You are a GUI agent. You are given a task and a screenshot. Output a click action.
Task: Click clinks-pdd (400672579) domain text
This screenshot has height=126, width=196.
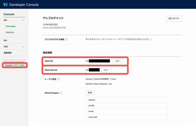[x=54, y=28]
